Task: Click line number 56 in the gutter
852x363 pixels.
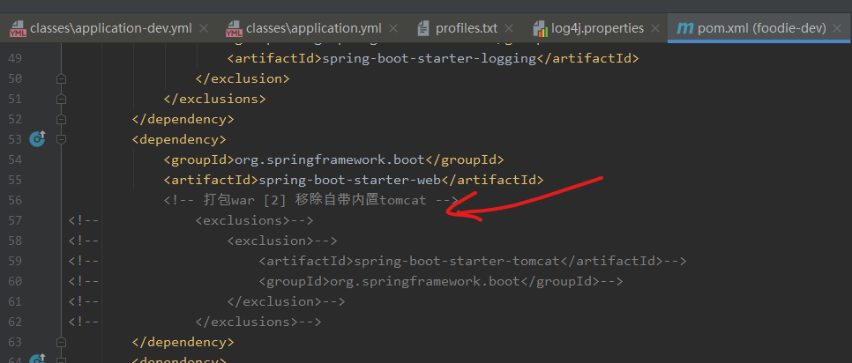Action: (x=13, y=200)
